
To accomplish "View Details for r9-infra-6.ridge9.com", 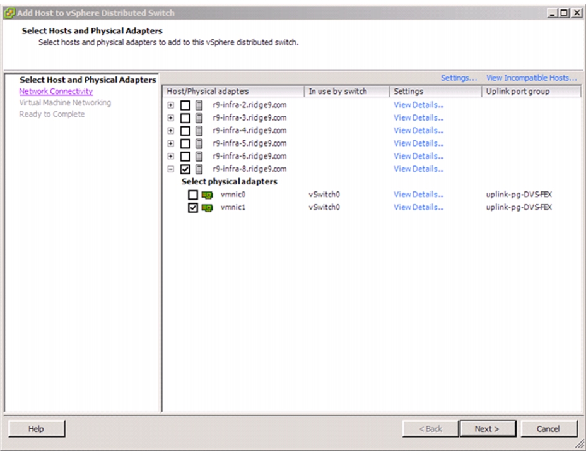I will [x=419, y=156].
